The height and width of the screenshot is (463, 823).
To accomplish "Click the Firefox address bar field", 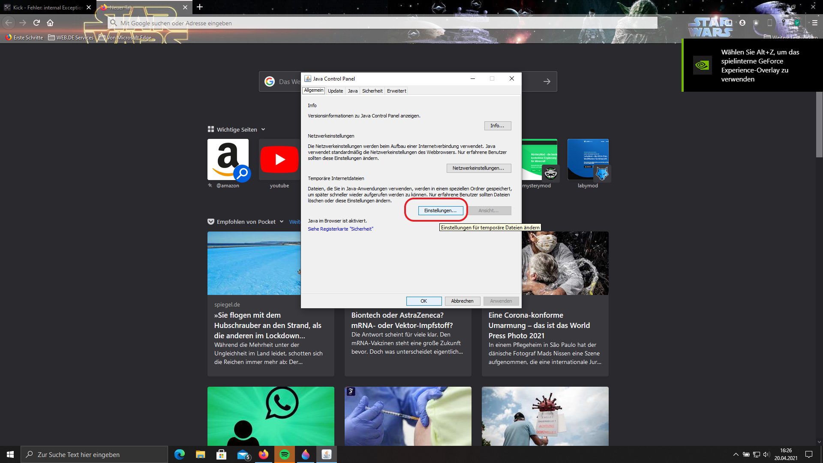I will (x=382, y=23).
